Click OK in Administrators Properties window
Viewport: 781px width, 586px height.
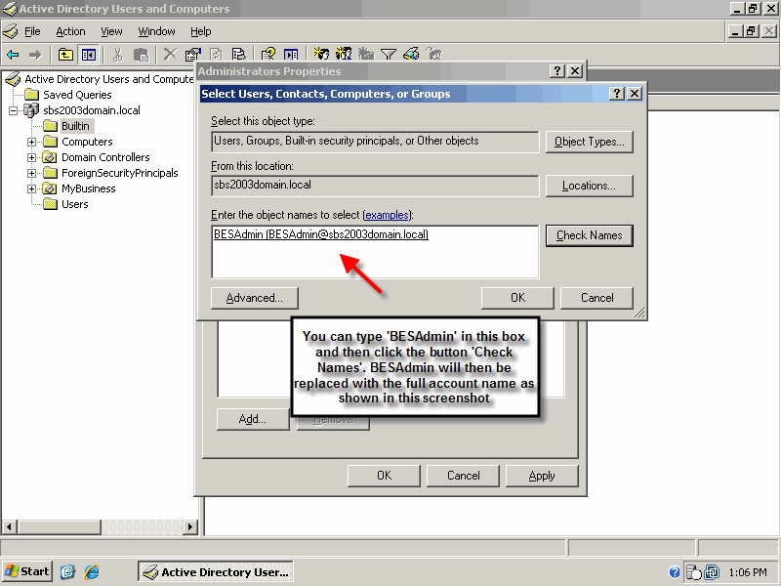[x=384, y=476]
